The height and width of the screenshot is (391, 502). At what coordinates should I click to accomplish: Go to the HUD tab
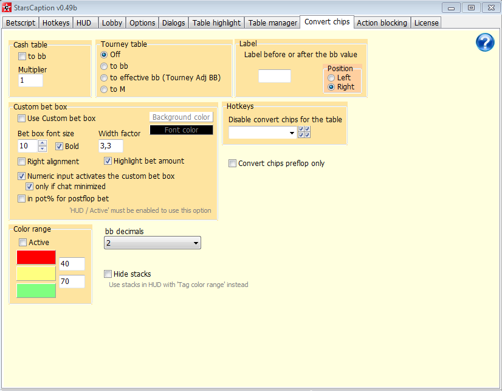pyautogui.click(x=84, y=22)
